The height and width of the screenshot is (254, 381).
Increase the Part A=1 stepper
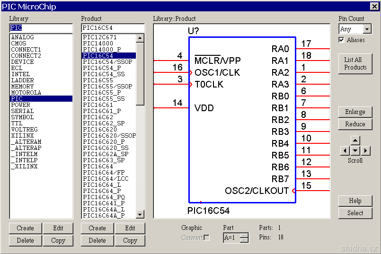click(x=244, y=235)
